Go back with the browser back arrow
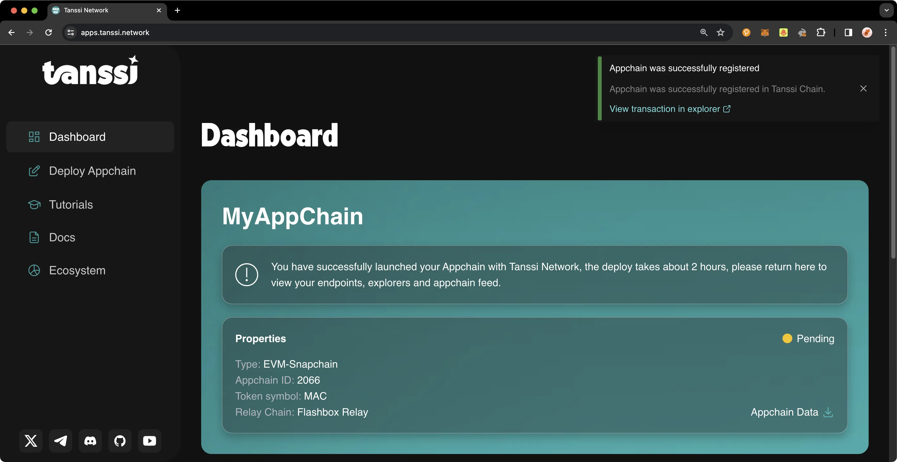Screen dimensions: 897x462 pos(12,32)
